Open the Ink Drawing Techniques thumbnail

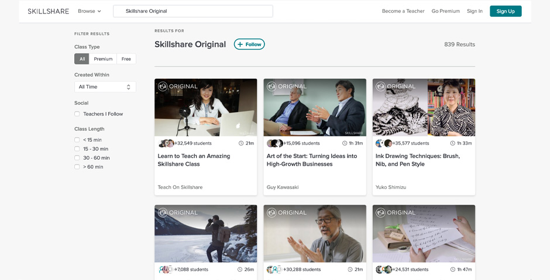click(x=424, y=107)
